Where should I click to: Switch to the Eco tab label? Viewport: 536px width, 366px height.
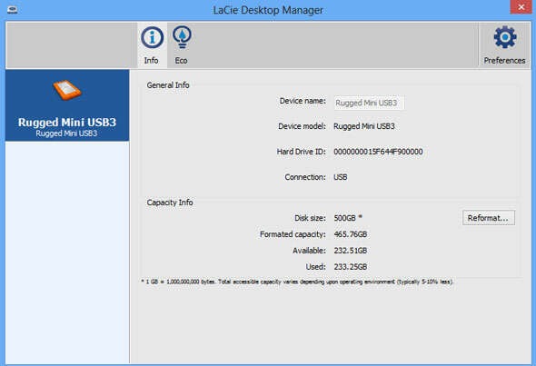(181, 61)
